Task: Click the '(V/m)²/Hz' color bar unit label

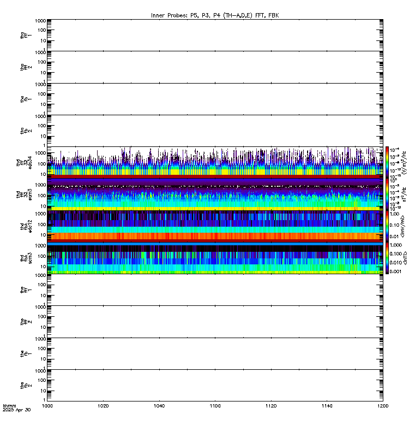Action: 404,162
